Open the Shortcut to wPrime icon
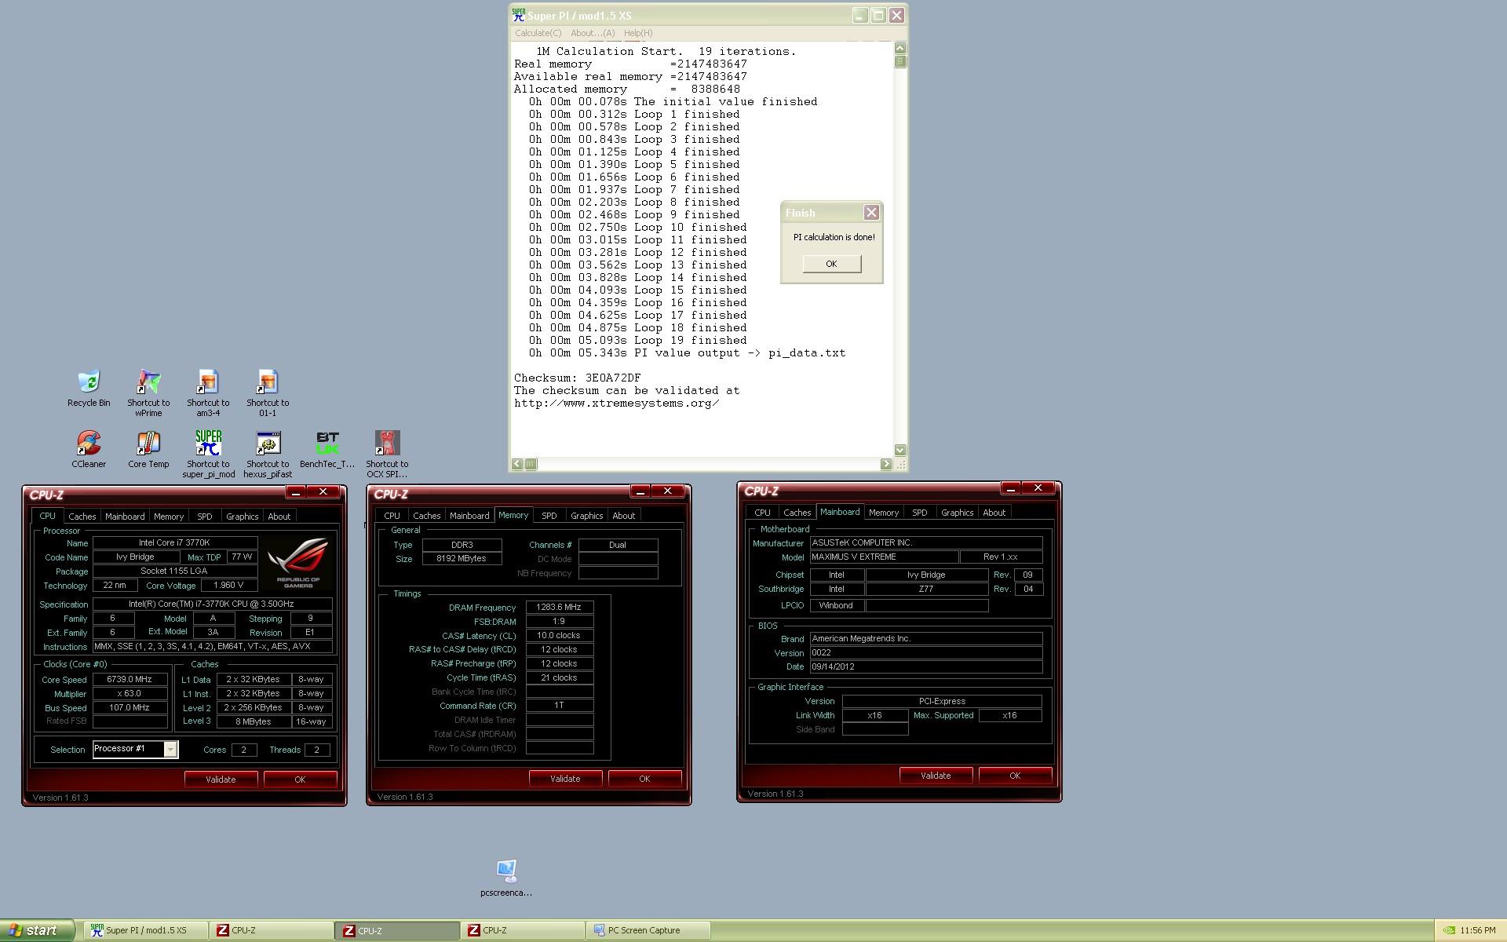This screenshot has width=1507, height=942. pyautogui.click(x=148, y=392)
